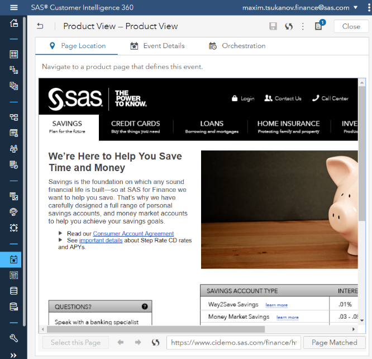The width and height of the screenshot is (372, 359).
Task: Click the scroll right arrow of embedded page
Action: tap(354, 329)
